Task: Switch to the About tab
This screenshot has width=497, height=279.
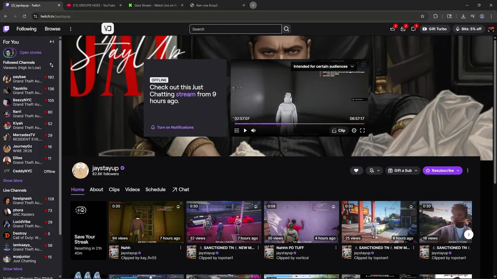Action: (96, 189)
